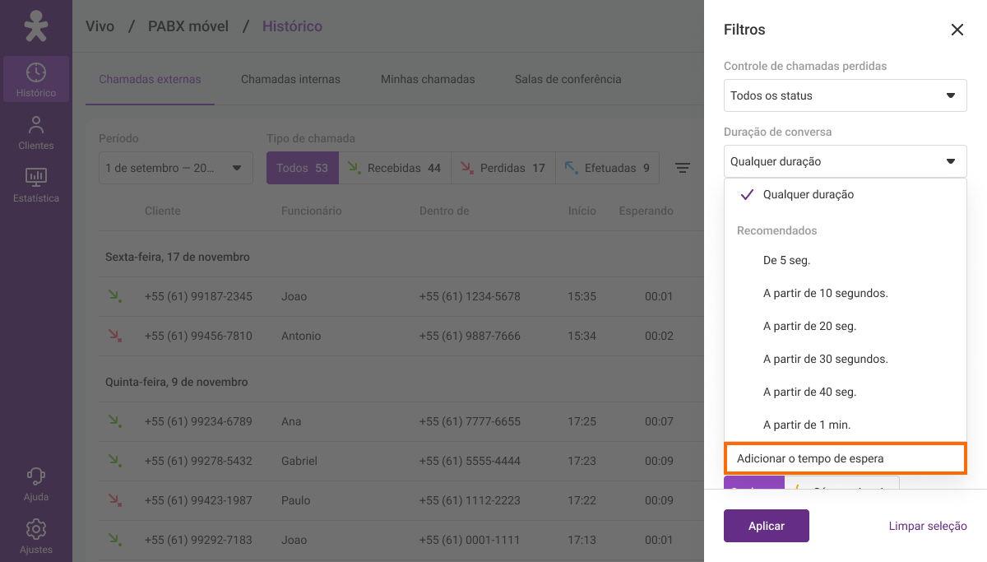Open the Ajuda help section

[36, 484]
